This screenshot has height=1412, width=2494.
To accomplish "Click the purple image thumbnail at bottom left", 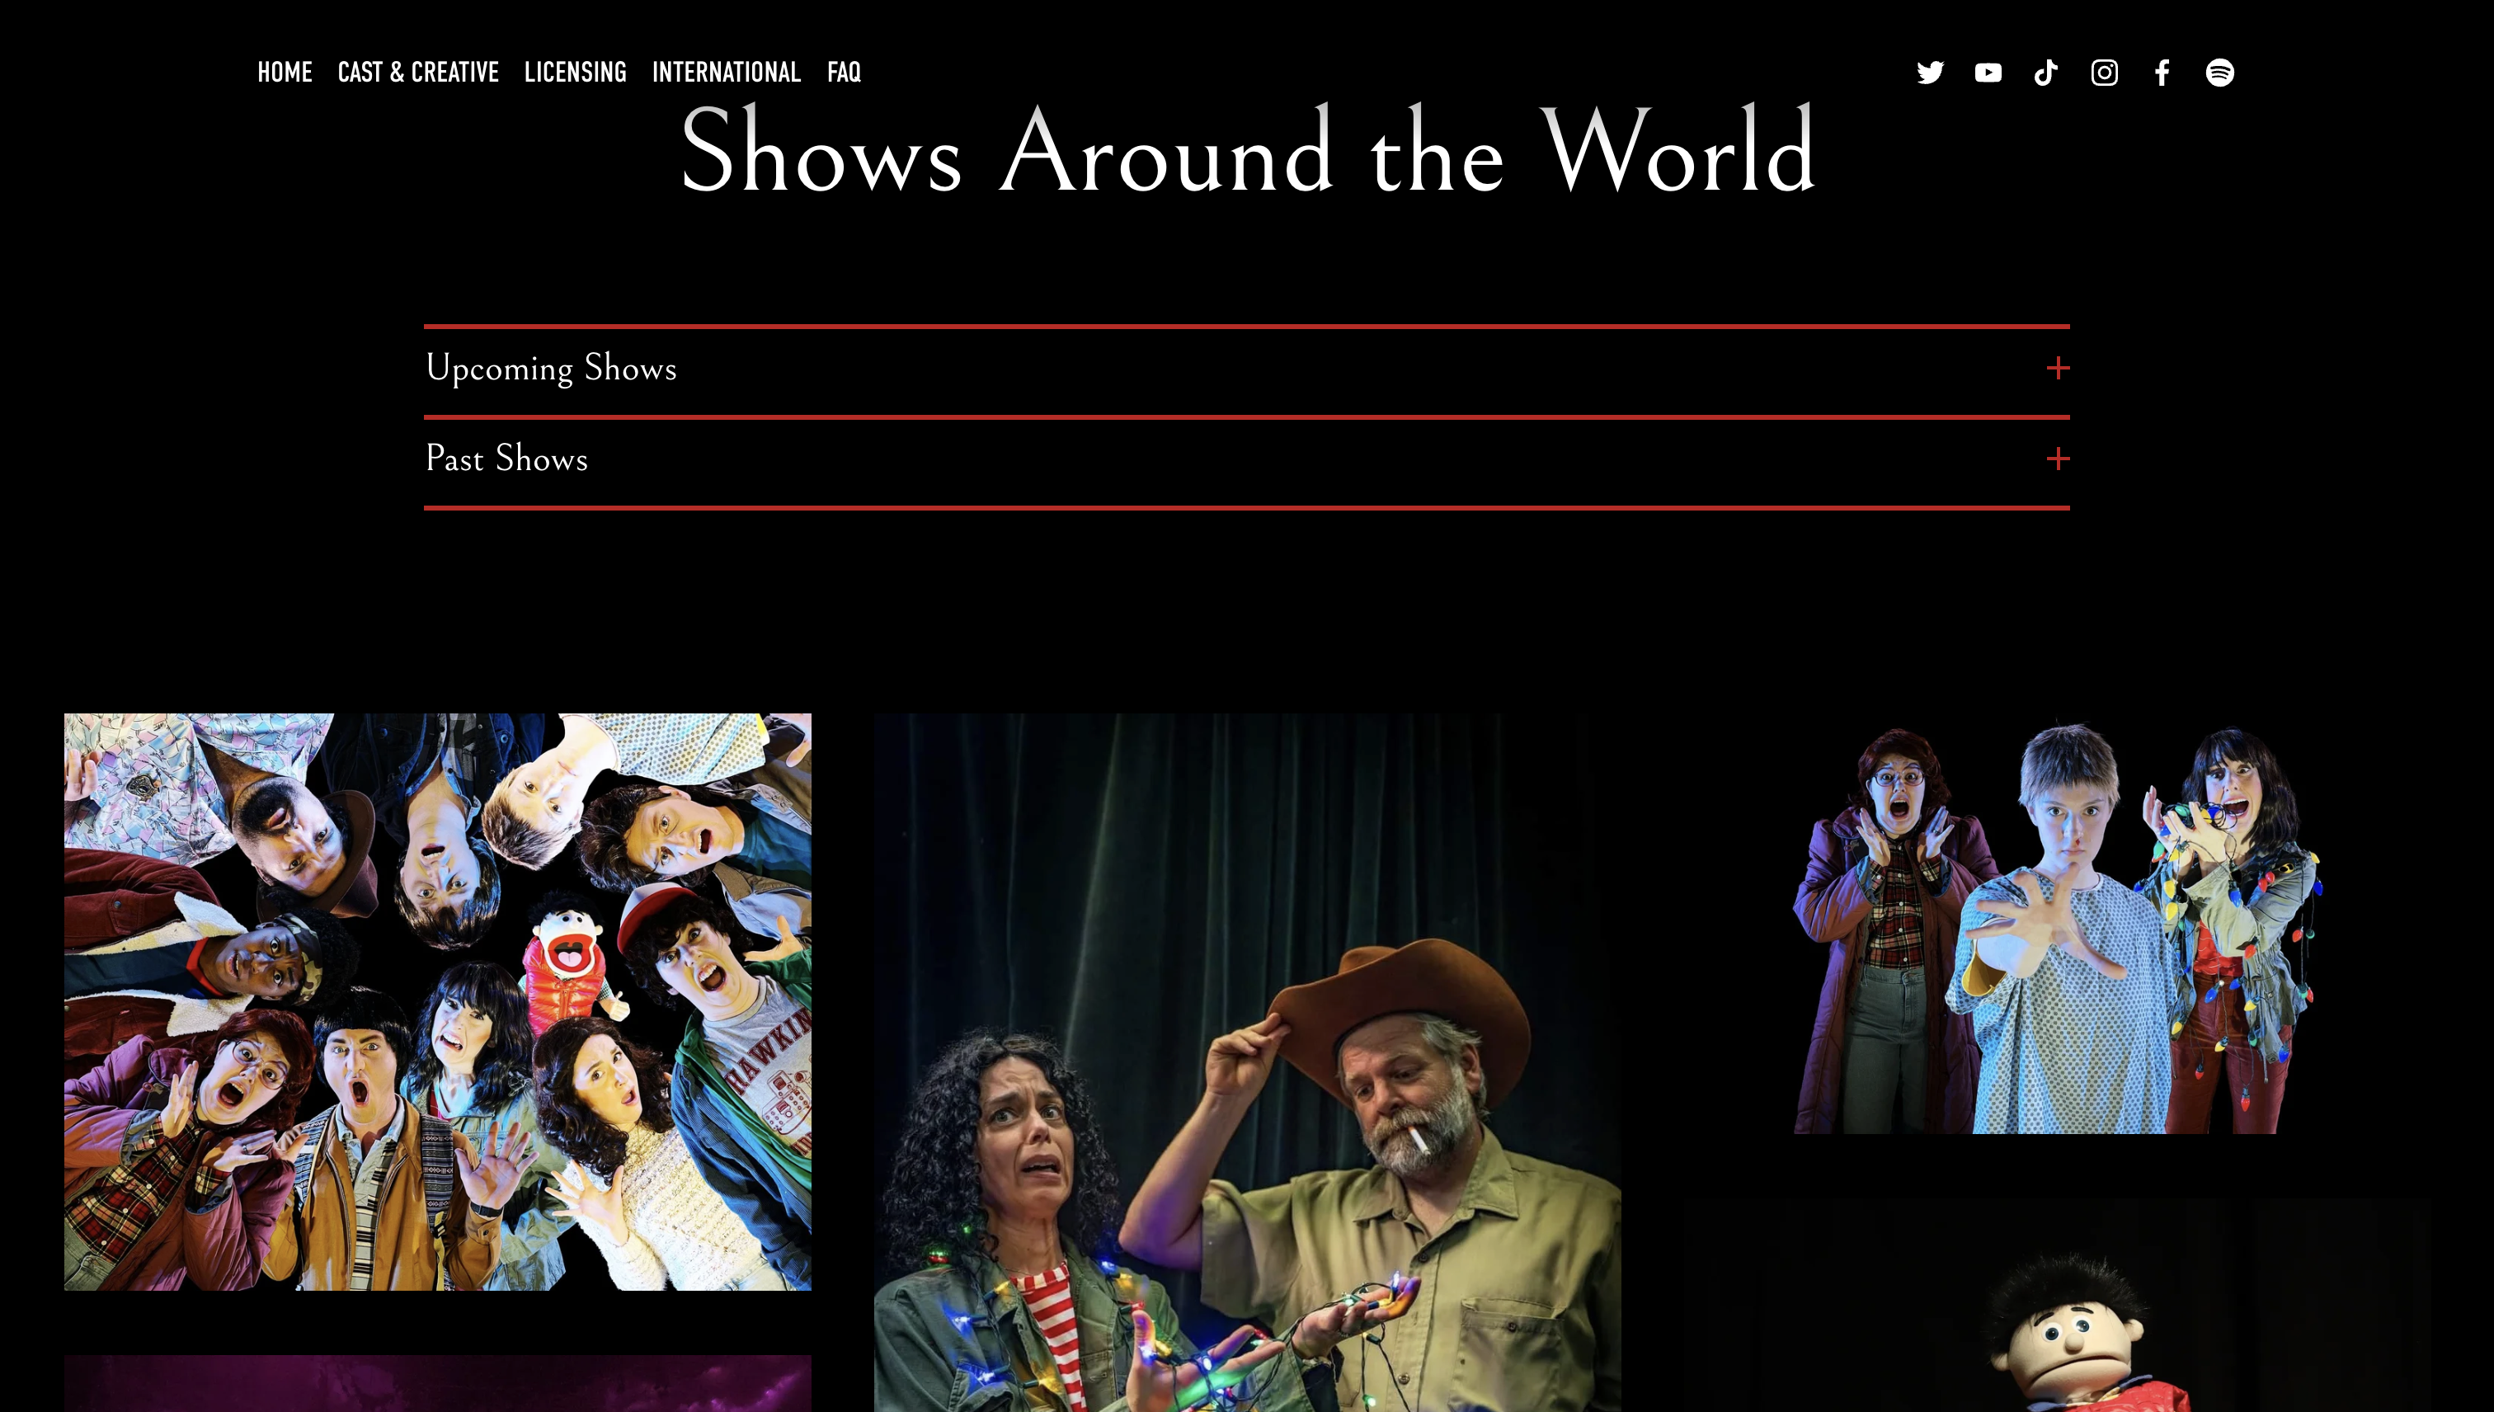I will [437, 1385].
